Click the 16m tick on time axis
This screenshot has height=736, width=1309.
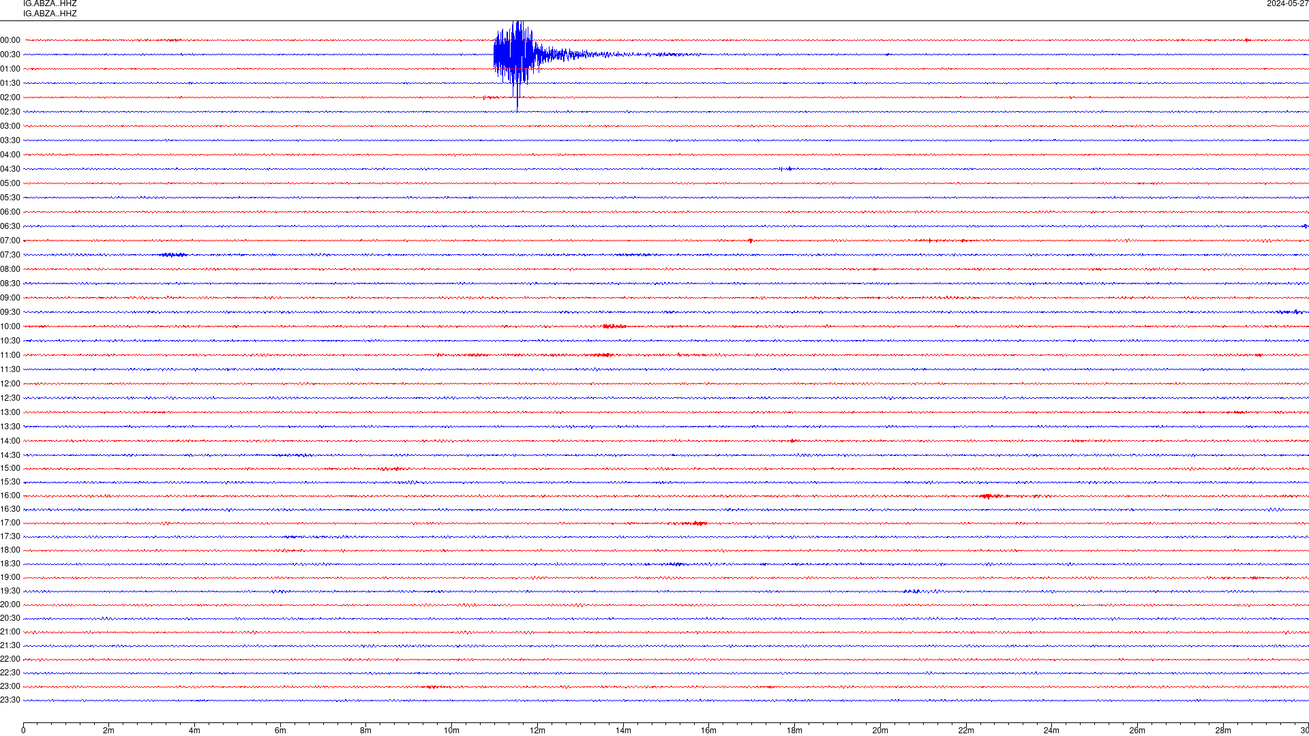[708, 731]
